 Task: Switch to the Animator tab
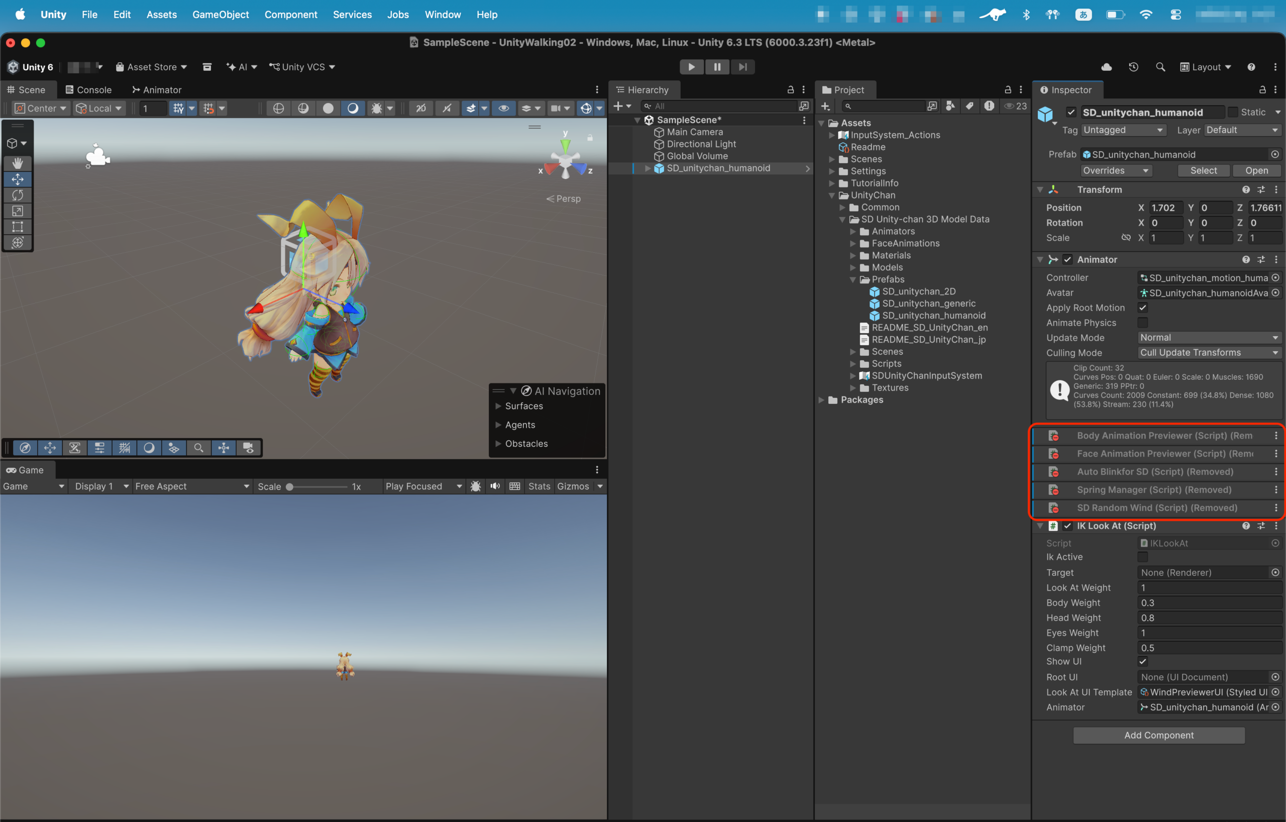tap(156, 90)
